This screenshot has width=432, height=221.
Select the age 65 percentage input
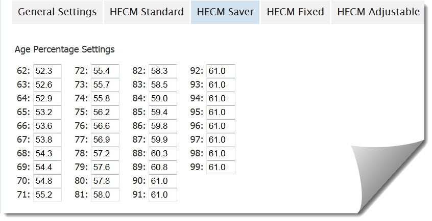click(47, 113)
